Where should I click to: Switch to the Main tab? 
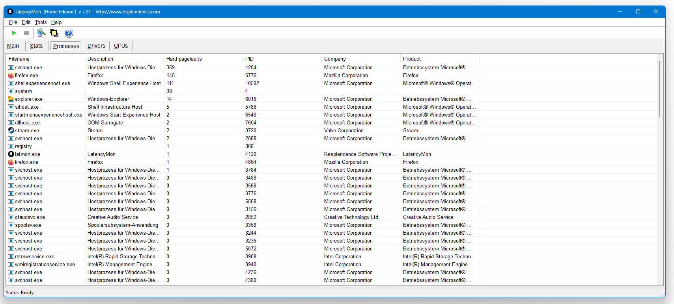click(13, 46)
